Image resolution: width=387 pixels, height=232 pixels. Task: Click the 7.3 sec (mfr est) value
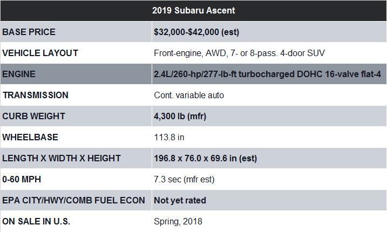pos(184,180)
